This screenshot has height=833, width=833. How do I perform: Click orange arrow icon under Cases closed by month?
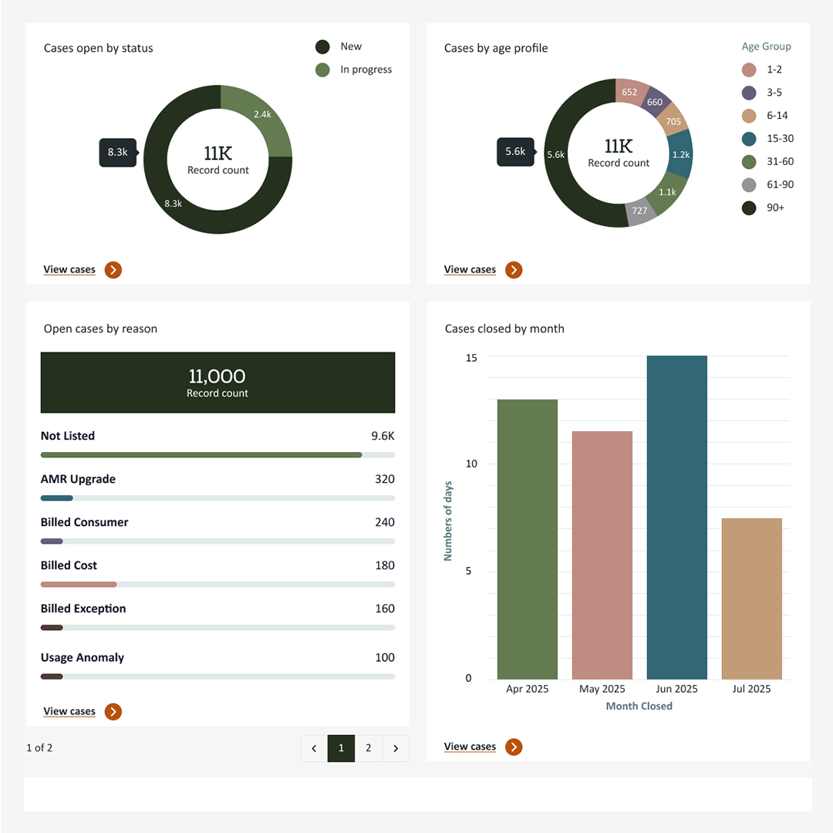click(x=514, y=747)
